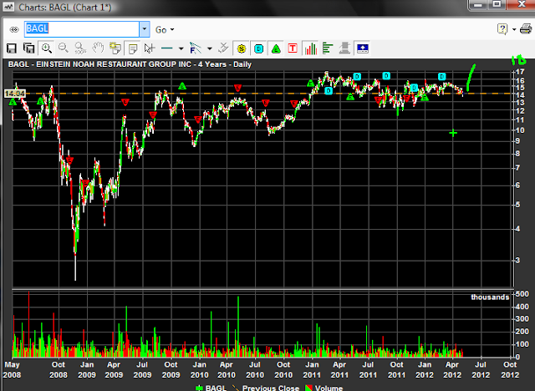Viewport: 535px width, 391px height.
Task: Toggle the sticky note display icon
Action: click(x=132, y=48)
